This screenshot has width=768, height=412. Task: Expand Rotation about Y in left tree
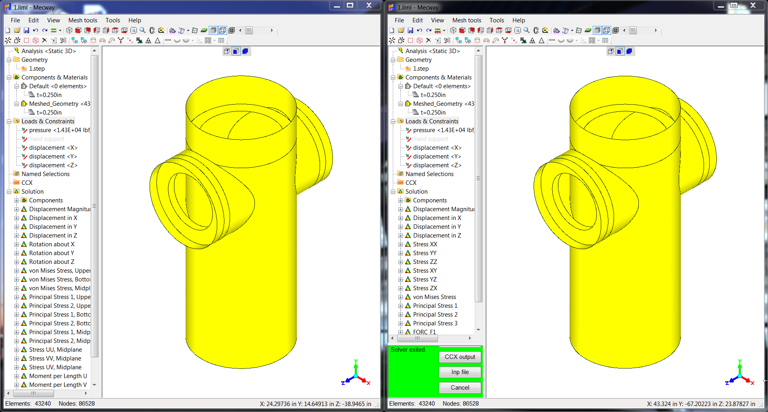pos(16,253)
